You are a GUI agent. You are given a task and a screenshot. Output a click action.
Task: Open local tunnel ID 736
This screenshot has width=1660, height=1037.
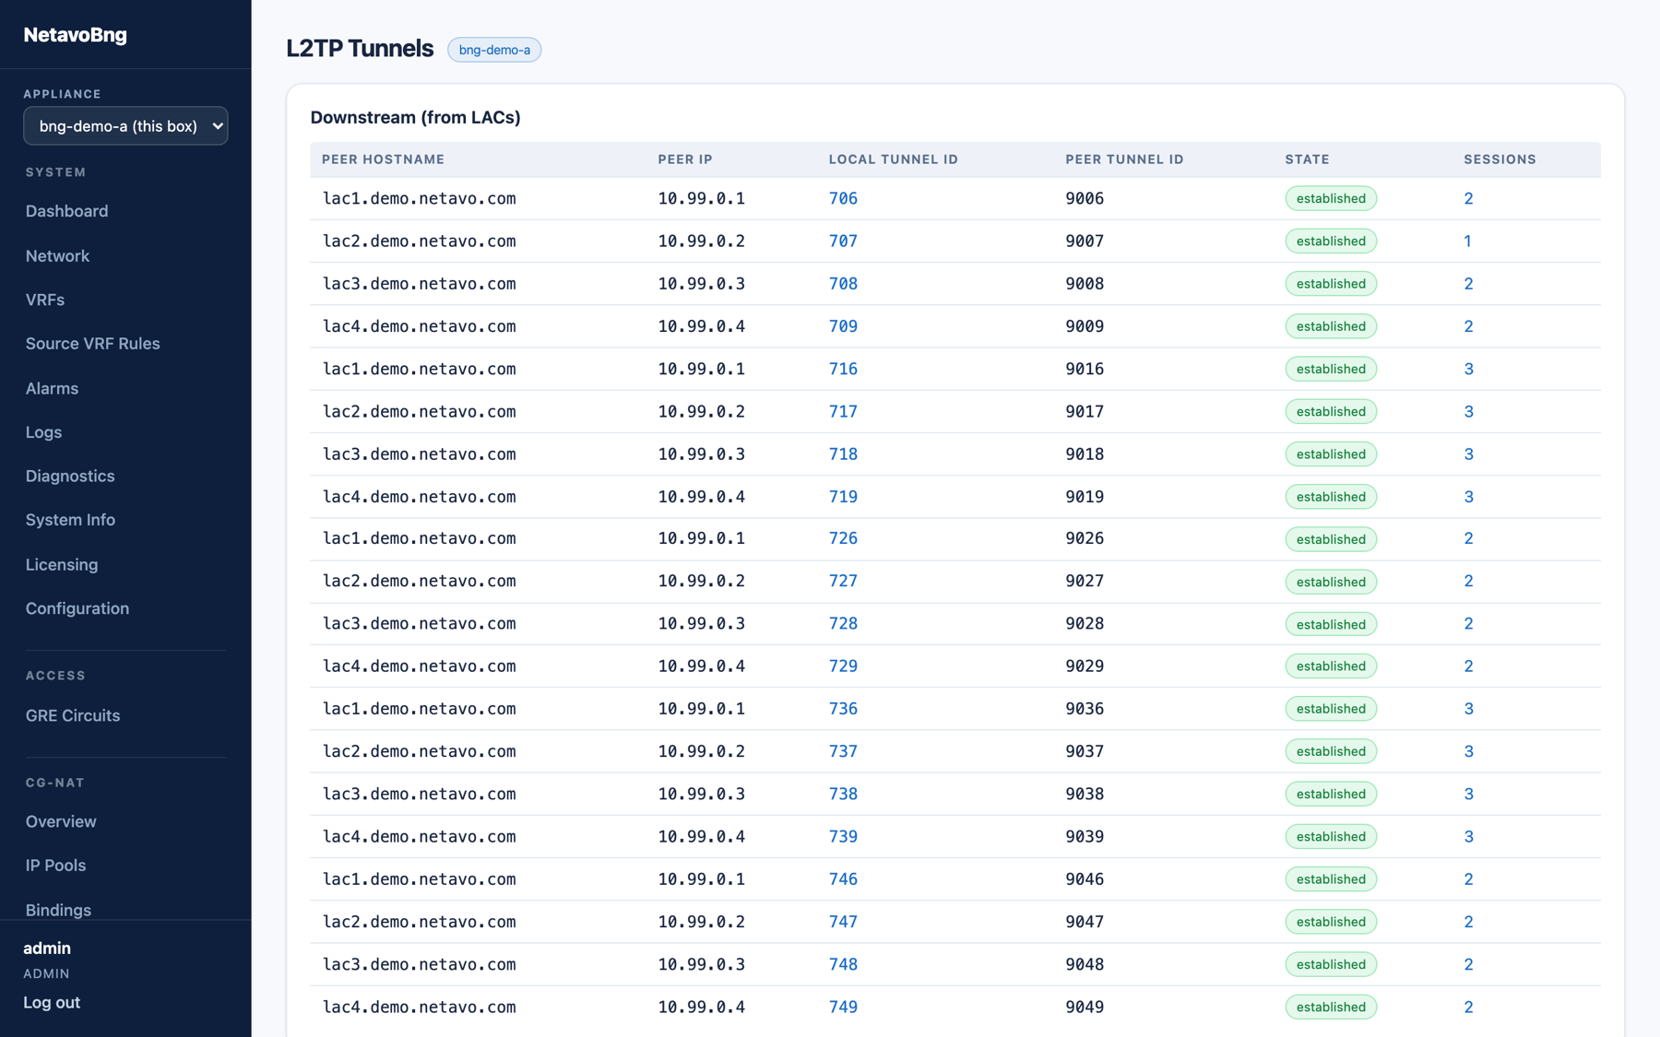click(x=843, y=709)
